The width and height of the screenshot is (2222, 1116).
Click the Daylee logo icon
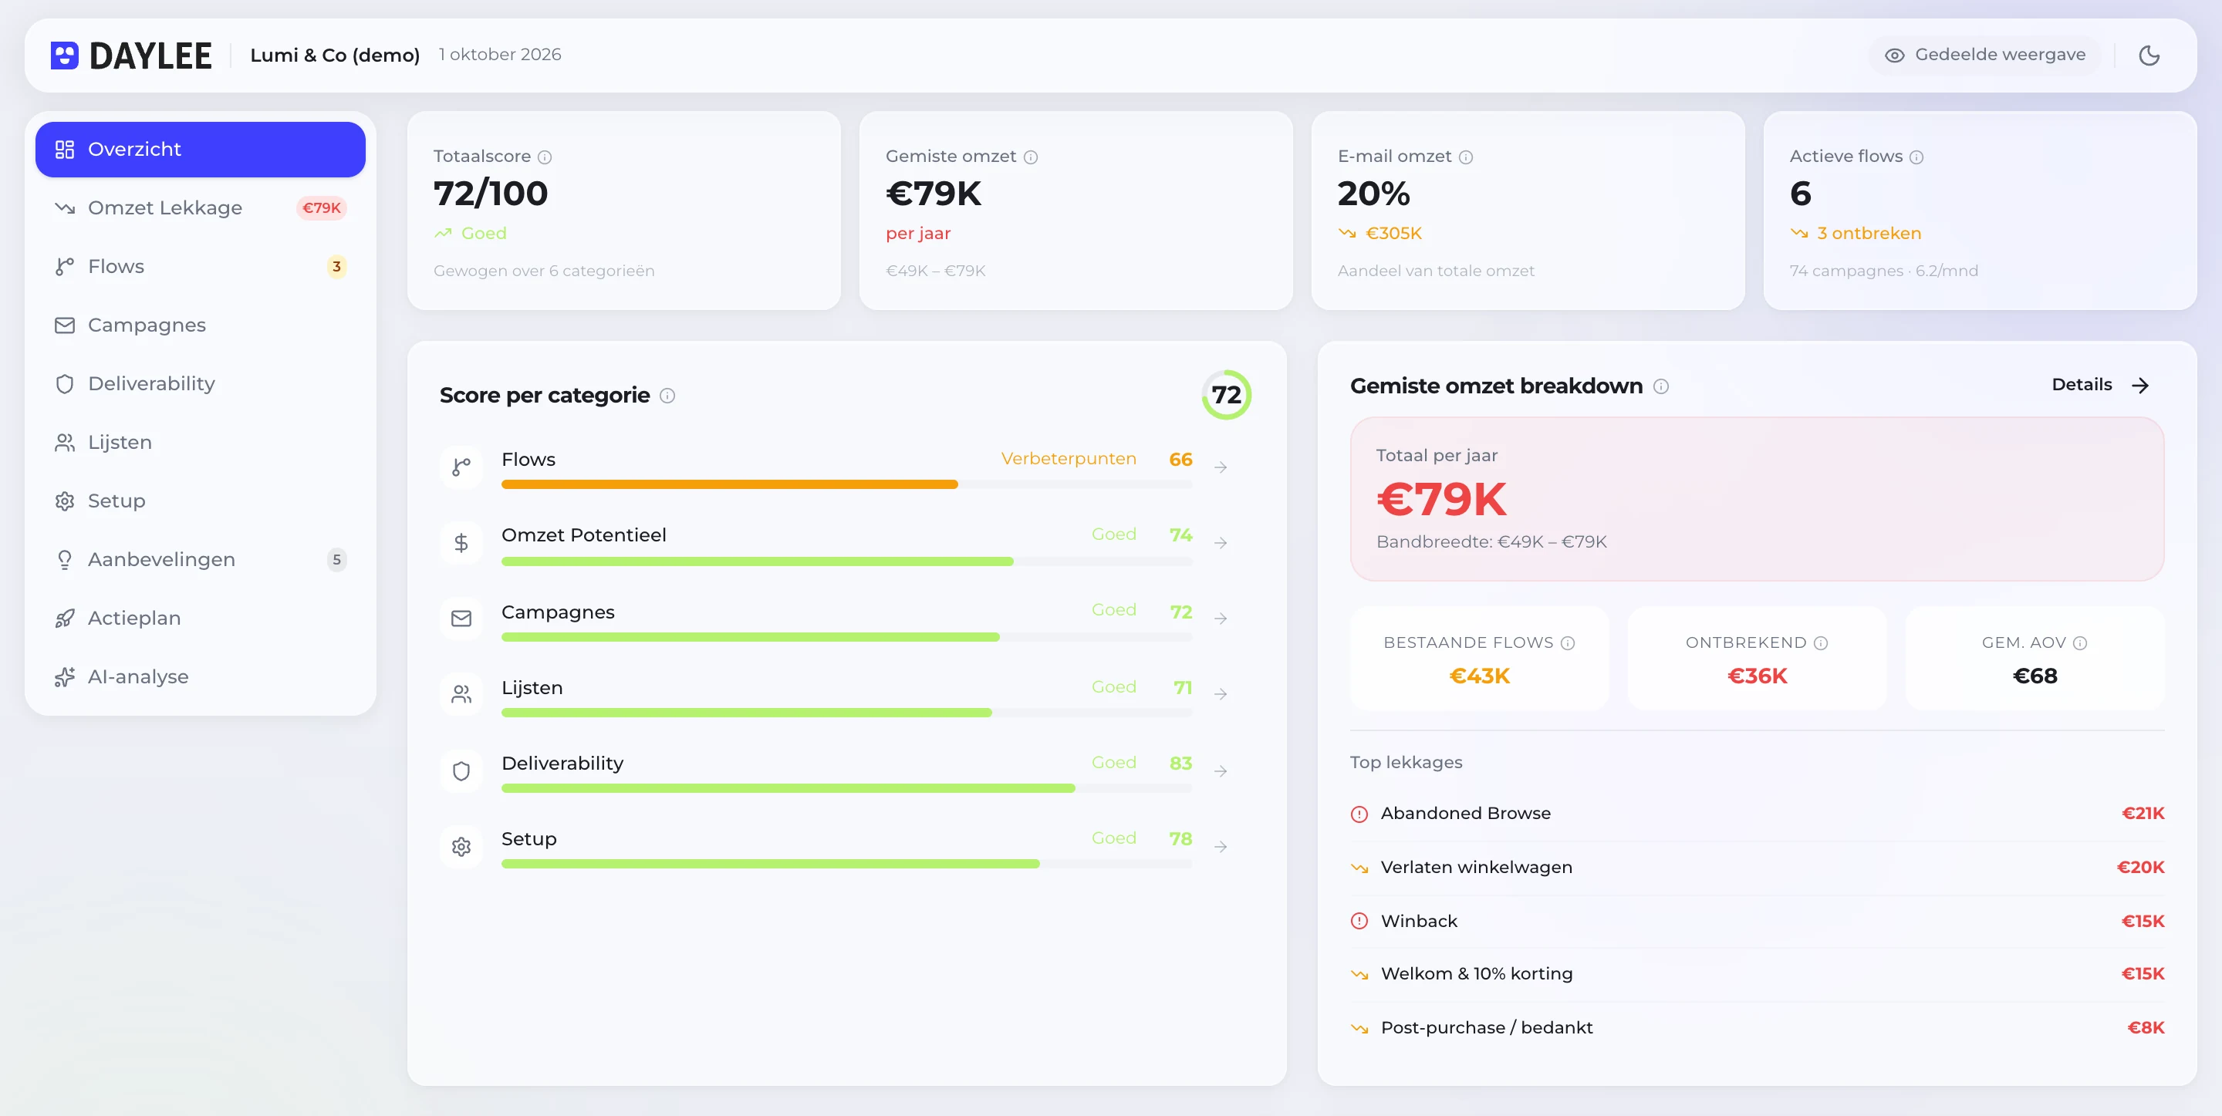65,56
